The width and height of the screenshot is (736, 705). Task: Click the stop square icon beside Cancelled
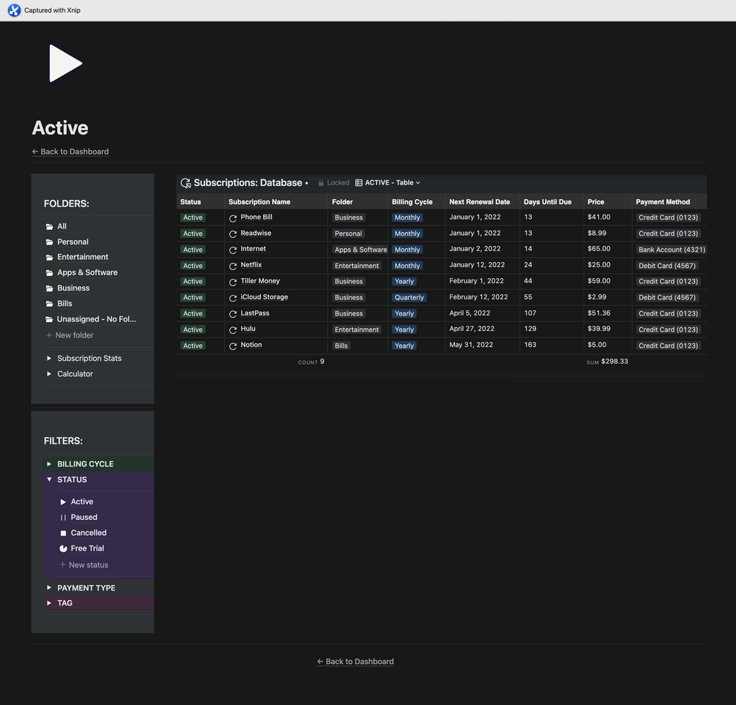click(x=63, y=533)
